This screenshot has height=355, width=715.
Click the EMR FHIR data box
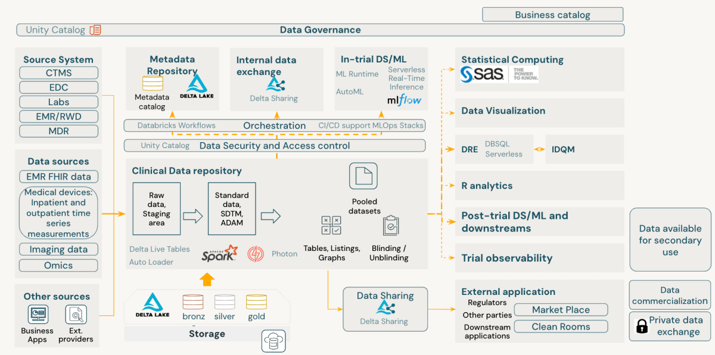click(x=58, y=177)
